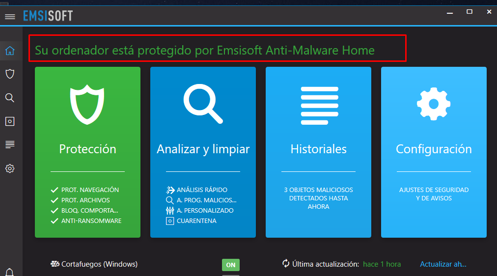Go to Home in sidebar

click(x=10, y=51)
